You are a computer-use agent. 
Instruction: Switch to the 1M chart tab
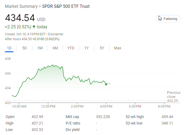pyautogui.click(x=40, y=48)
